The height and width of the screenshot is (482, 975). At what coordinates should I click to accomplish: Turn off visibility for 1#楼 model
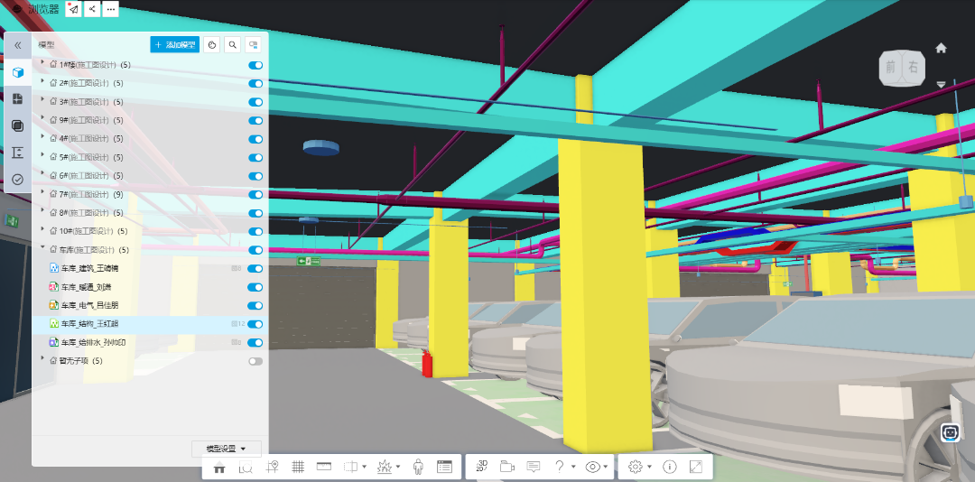[255, 65]
